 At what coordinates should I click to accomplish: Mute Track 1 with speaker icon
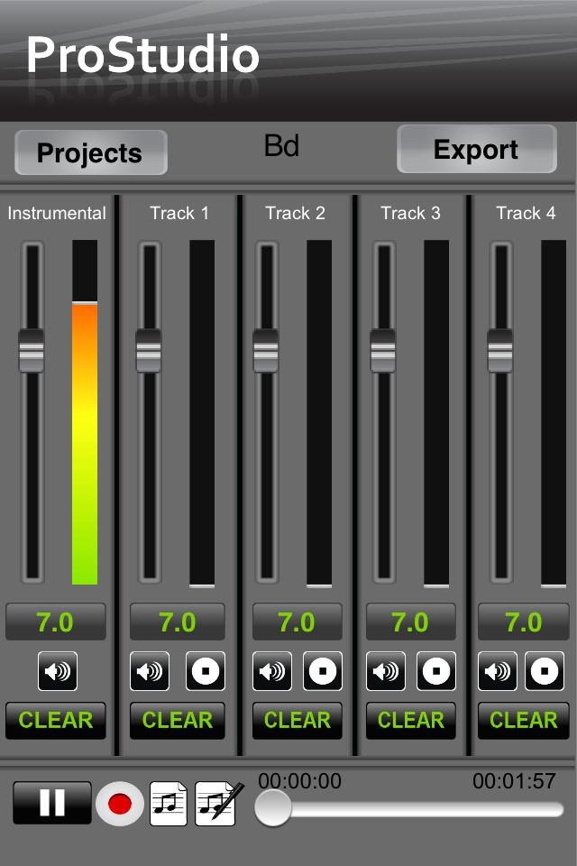point(150,671)
